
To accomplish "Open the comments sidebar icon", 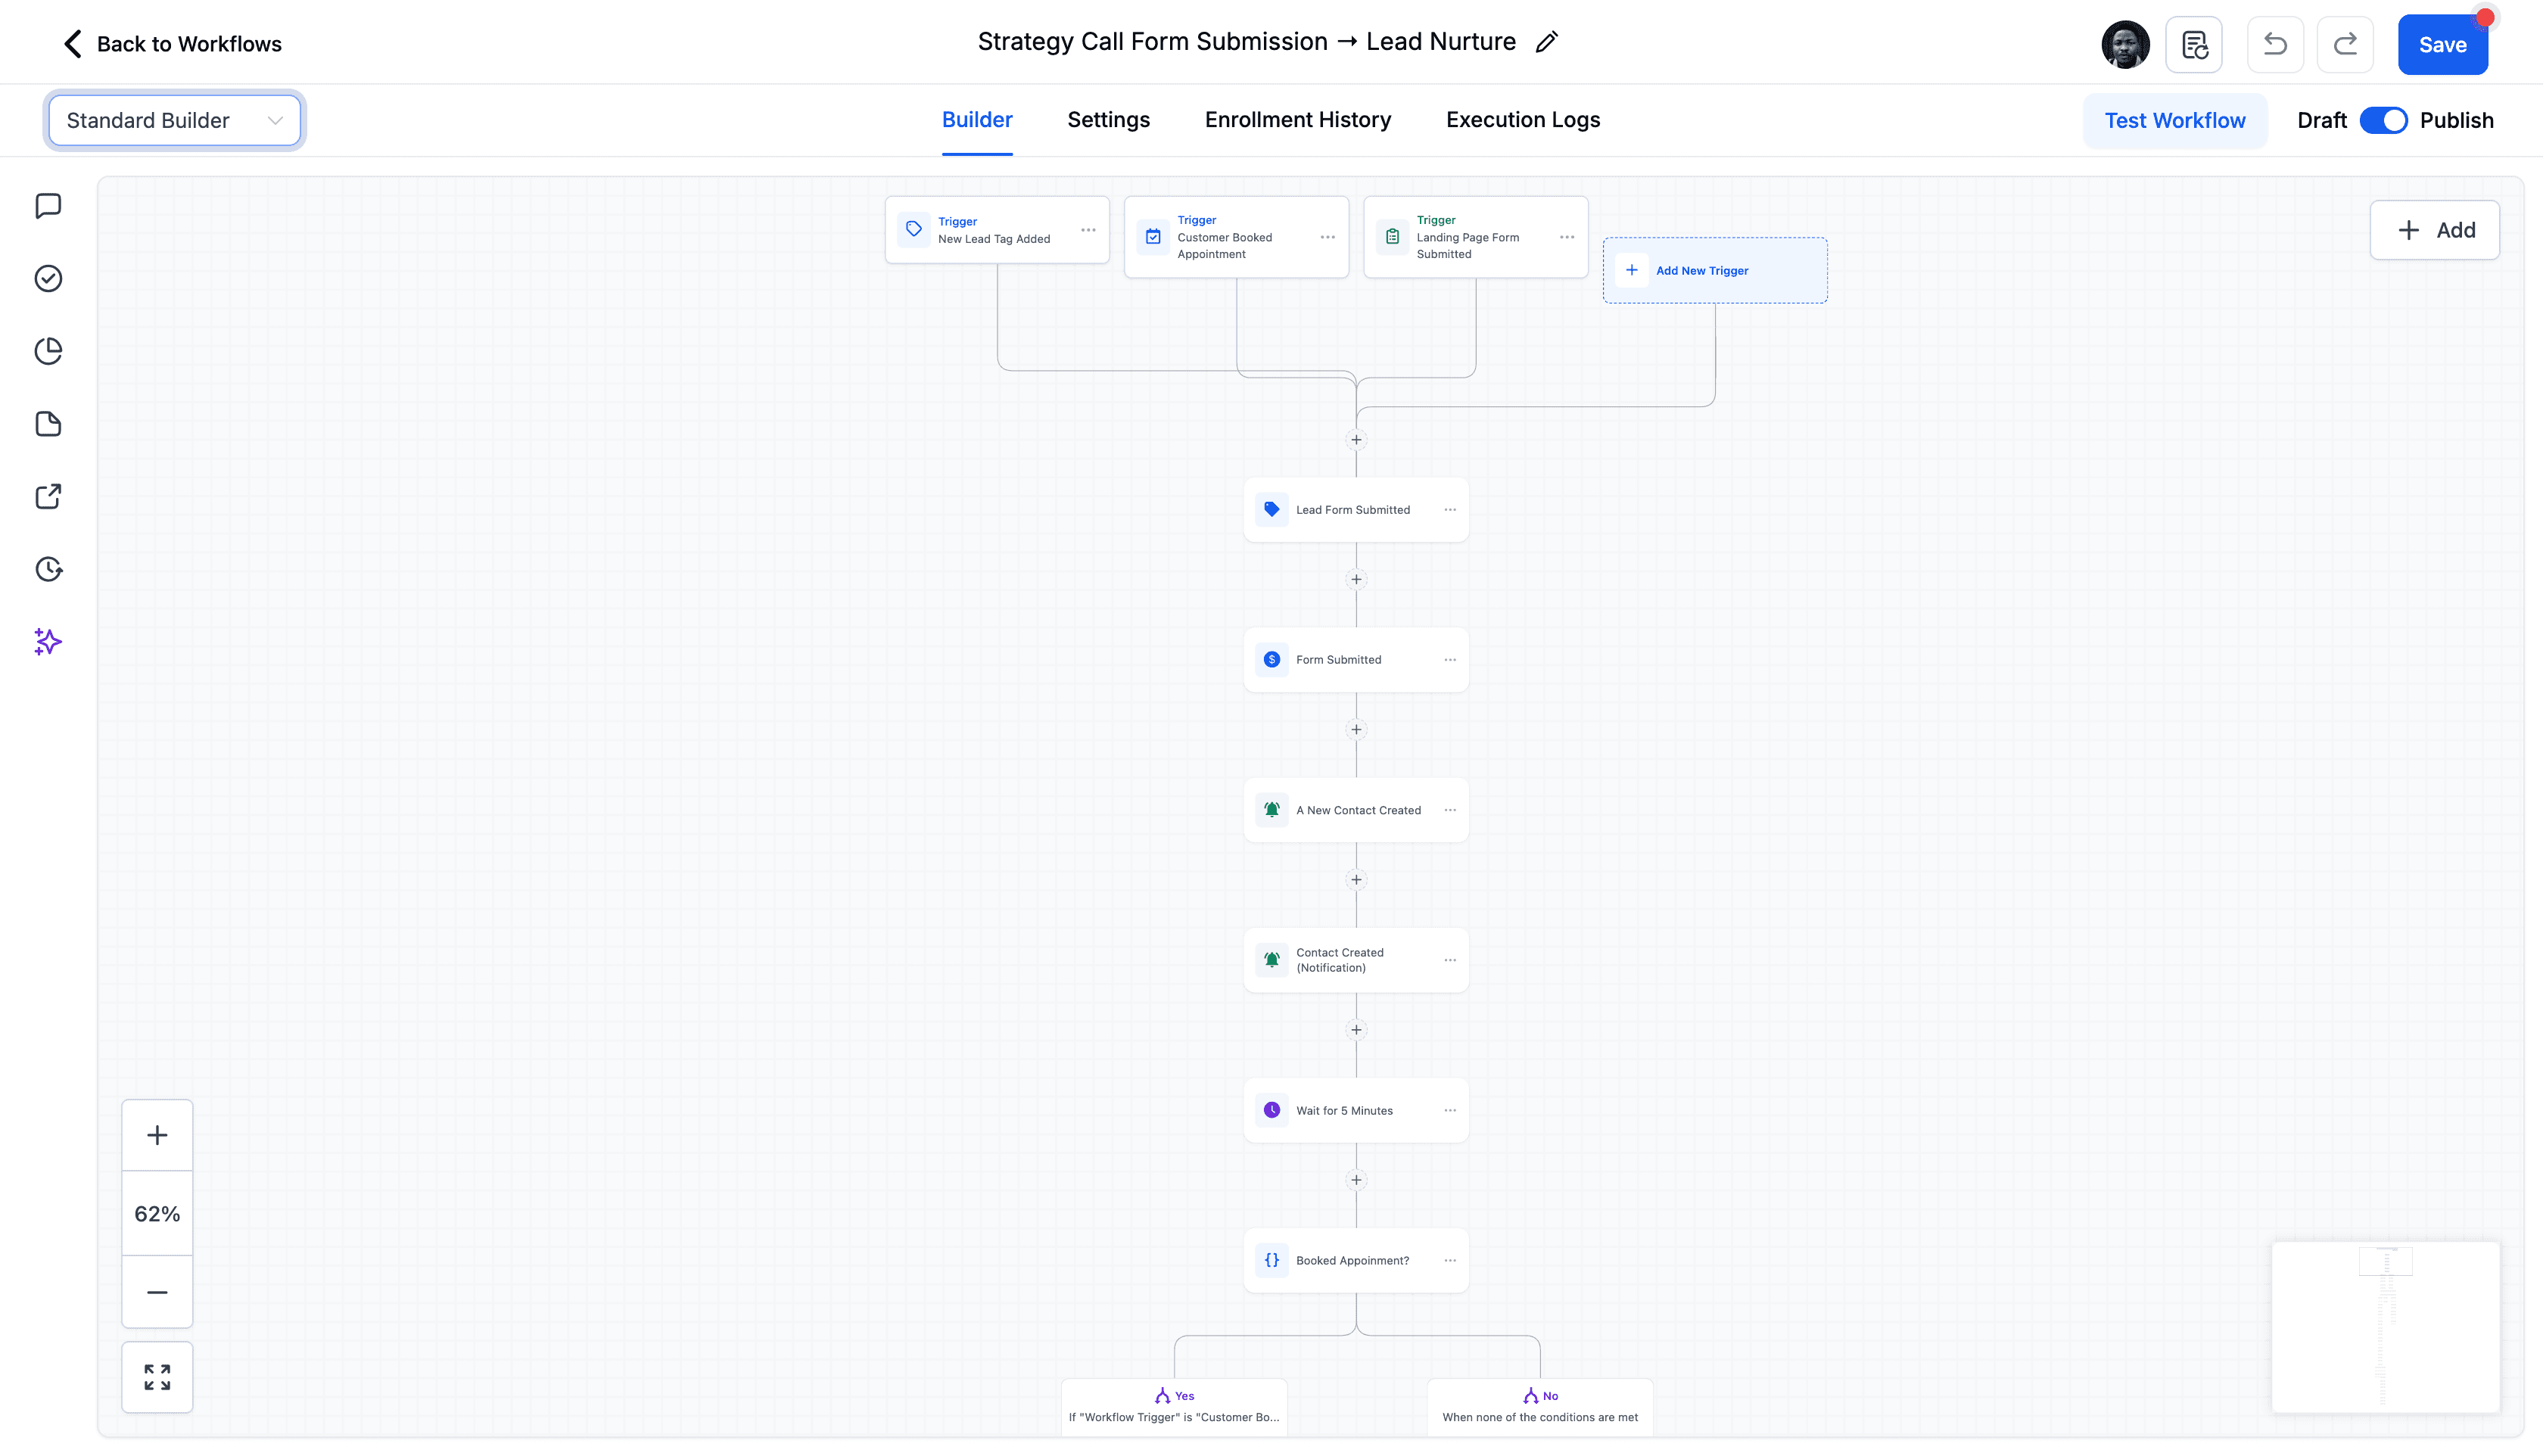I will [48, 206].
